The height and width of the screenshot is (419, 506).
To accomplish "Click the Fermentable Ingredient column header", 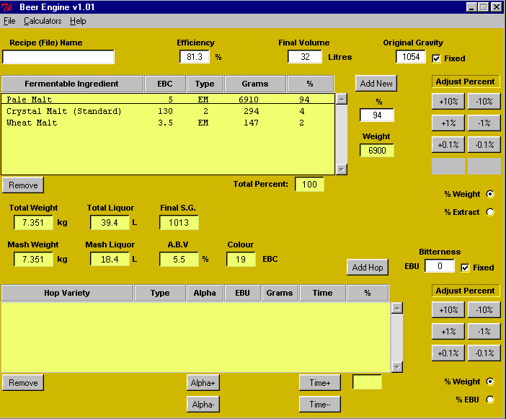I will 72,84.
